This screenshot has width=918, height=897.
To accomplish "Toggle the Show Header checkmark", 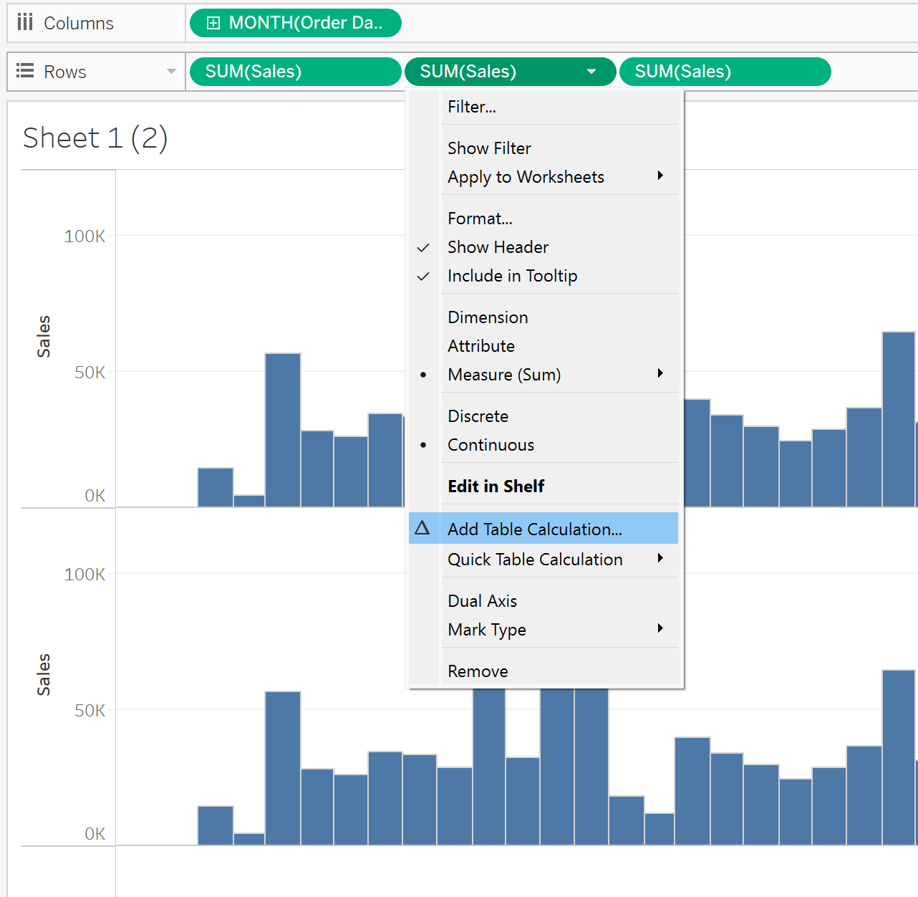I will 424,247.
